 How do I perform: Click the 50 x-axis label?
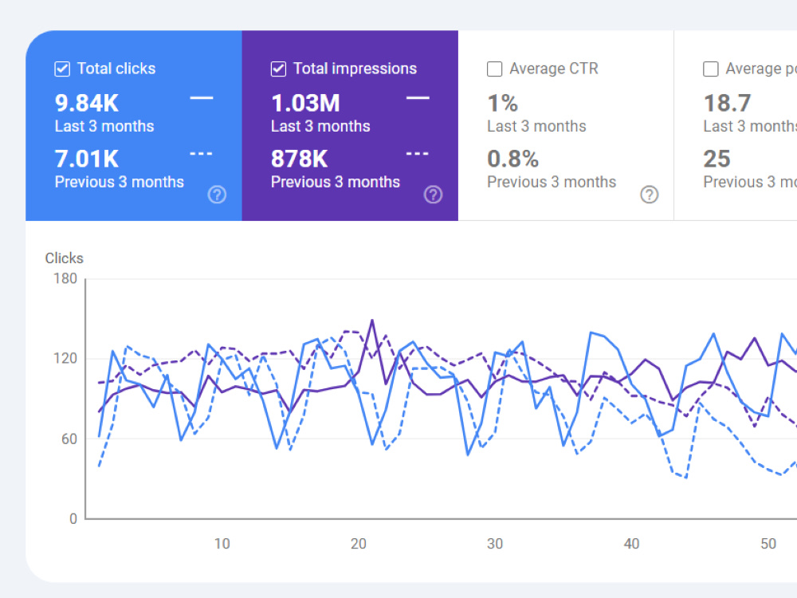(x=768, y=544)
